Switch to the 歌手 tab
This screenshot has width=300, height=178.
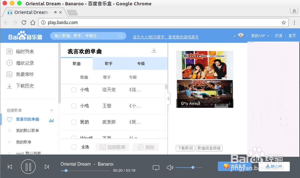coord(109,64)
